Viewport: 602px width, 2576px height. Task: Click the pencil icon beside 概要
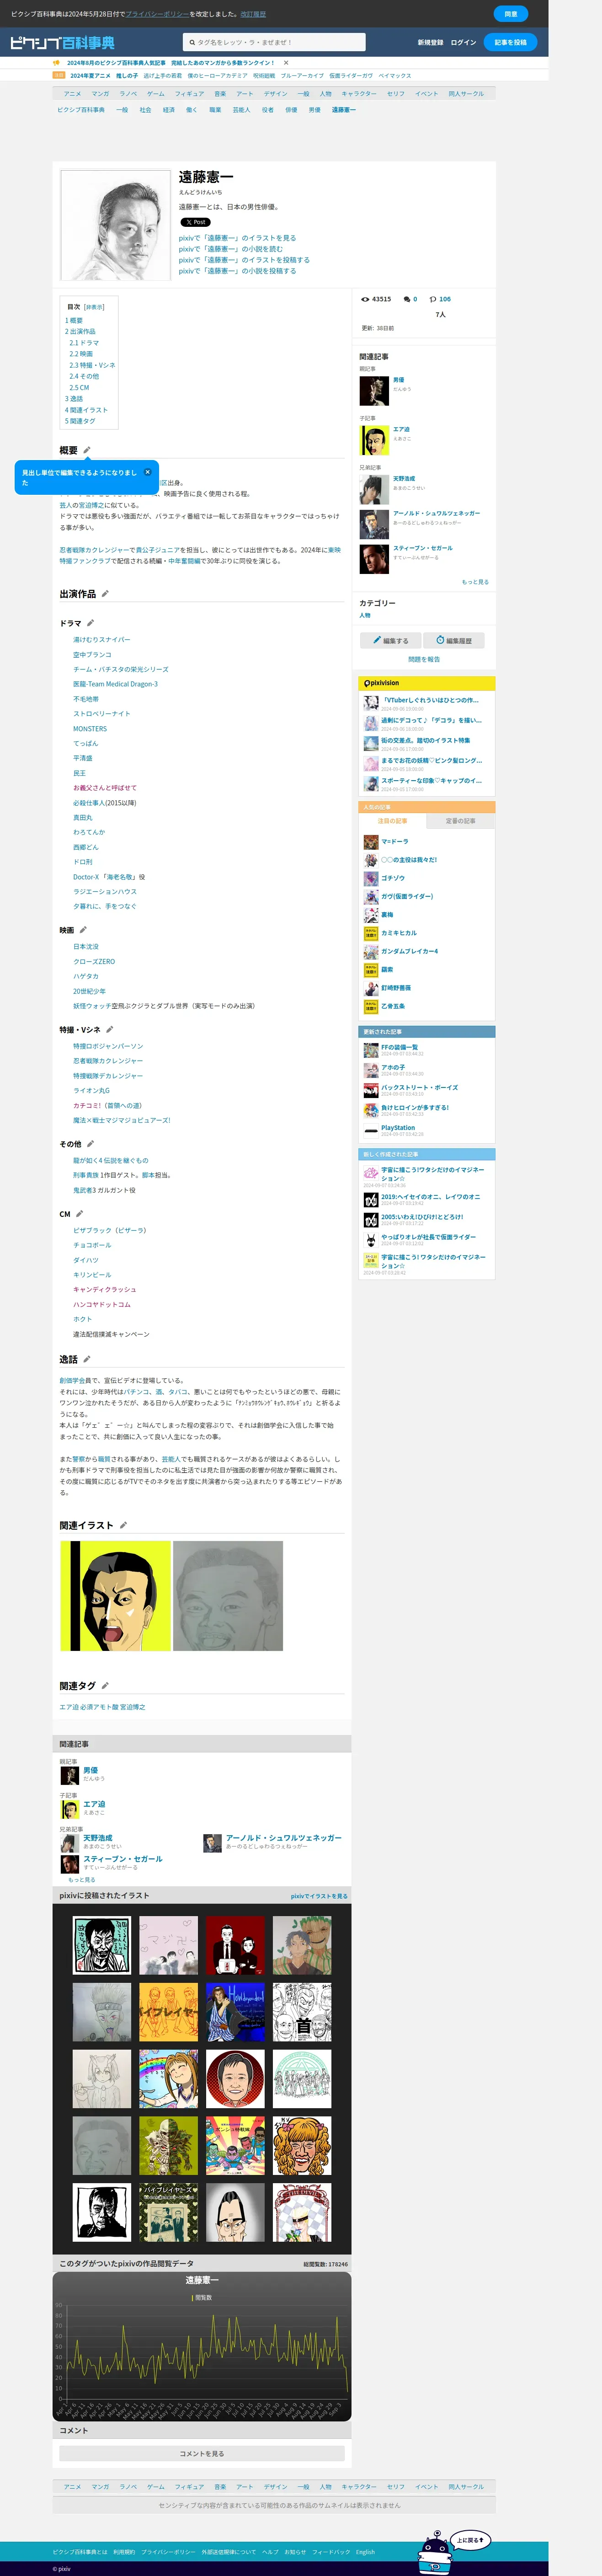87,450
